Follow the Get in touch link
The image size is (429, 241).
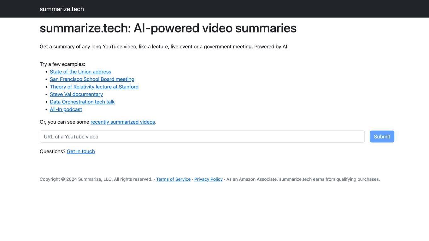point(81,151)
